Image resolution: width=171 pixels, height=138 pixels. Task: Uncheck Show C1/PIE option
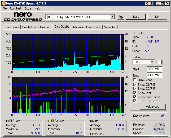[x=135, y=84]
